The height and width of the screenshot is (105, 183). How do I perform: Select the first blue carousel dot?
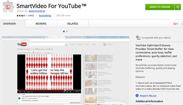64,31
